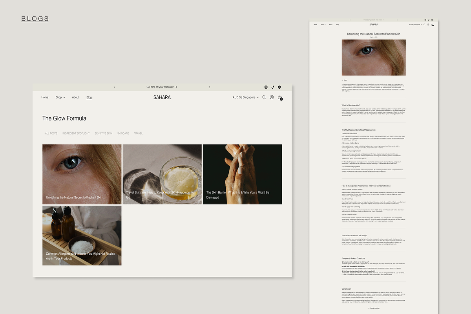Select the Ingredient Spotlight filter tab
Screen dimensions: 471x314
pos(76,133)
